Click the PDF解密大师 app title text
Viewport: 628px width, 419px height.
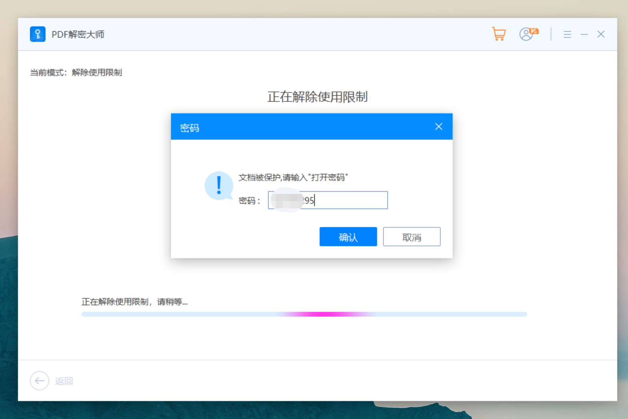click(x=78, y=34)
